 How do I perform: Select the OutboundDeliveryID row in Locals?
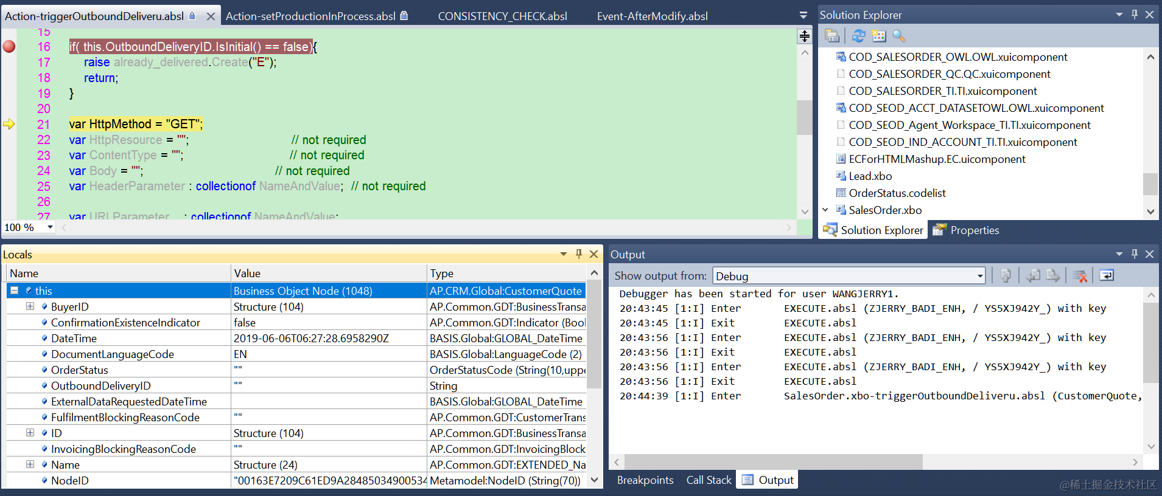tap(296, 385)
